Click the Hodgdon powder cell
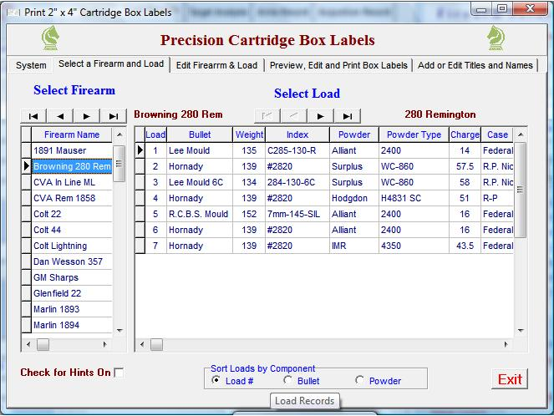This screenshot has width=554, height=416. point(354,198)
